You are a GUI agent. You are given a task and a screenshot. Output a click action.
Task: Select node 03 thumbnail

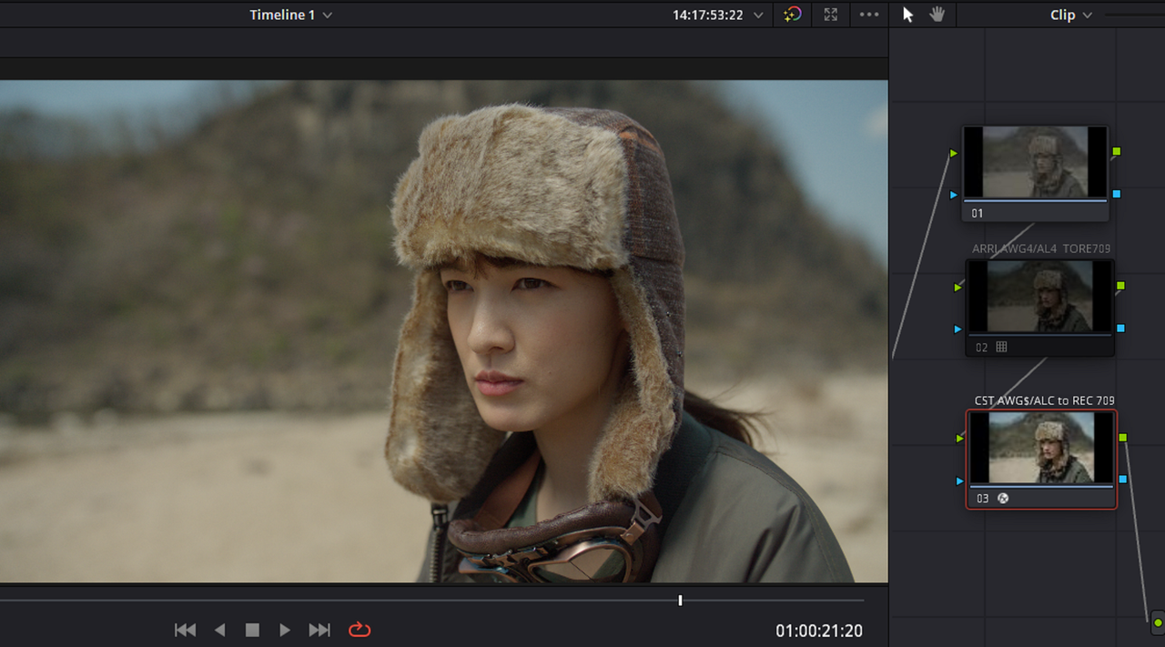coord(1041,448)
